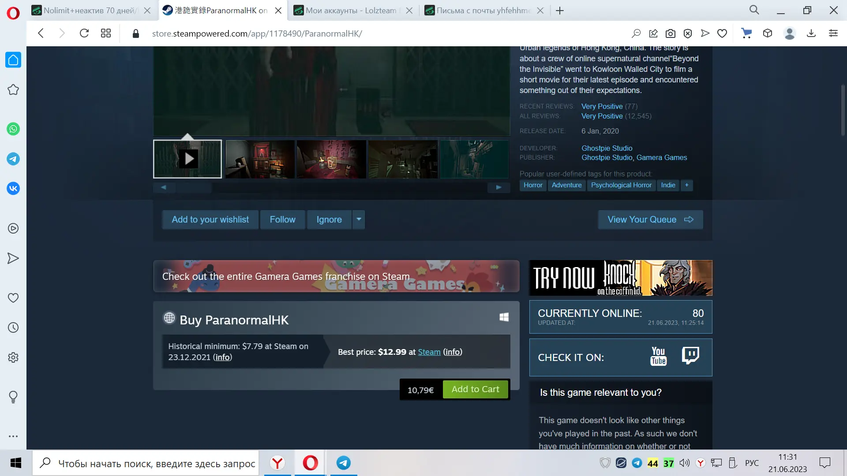
Task: Open bookmarks star in sidebar
Action: click(x=13, y=90)
